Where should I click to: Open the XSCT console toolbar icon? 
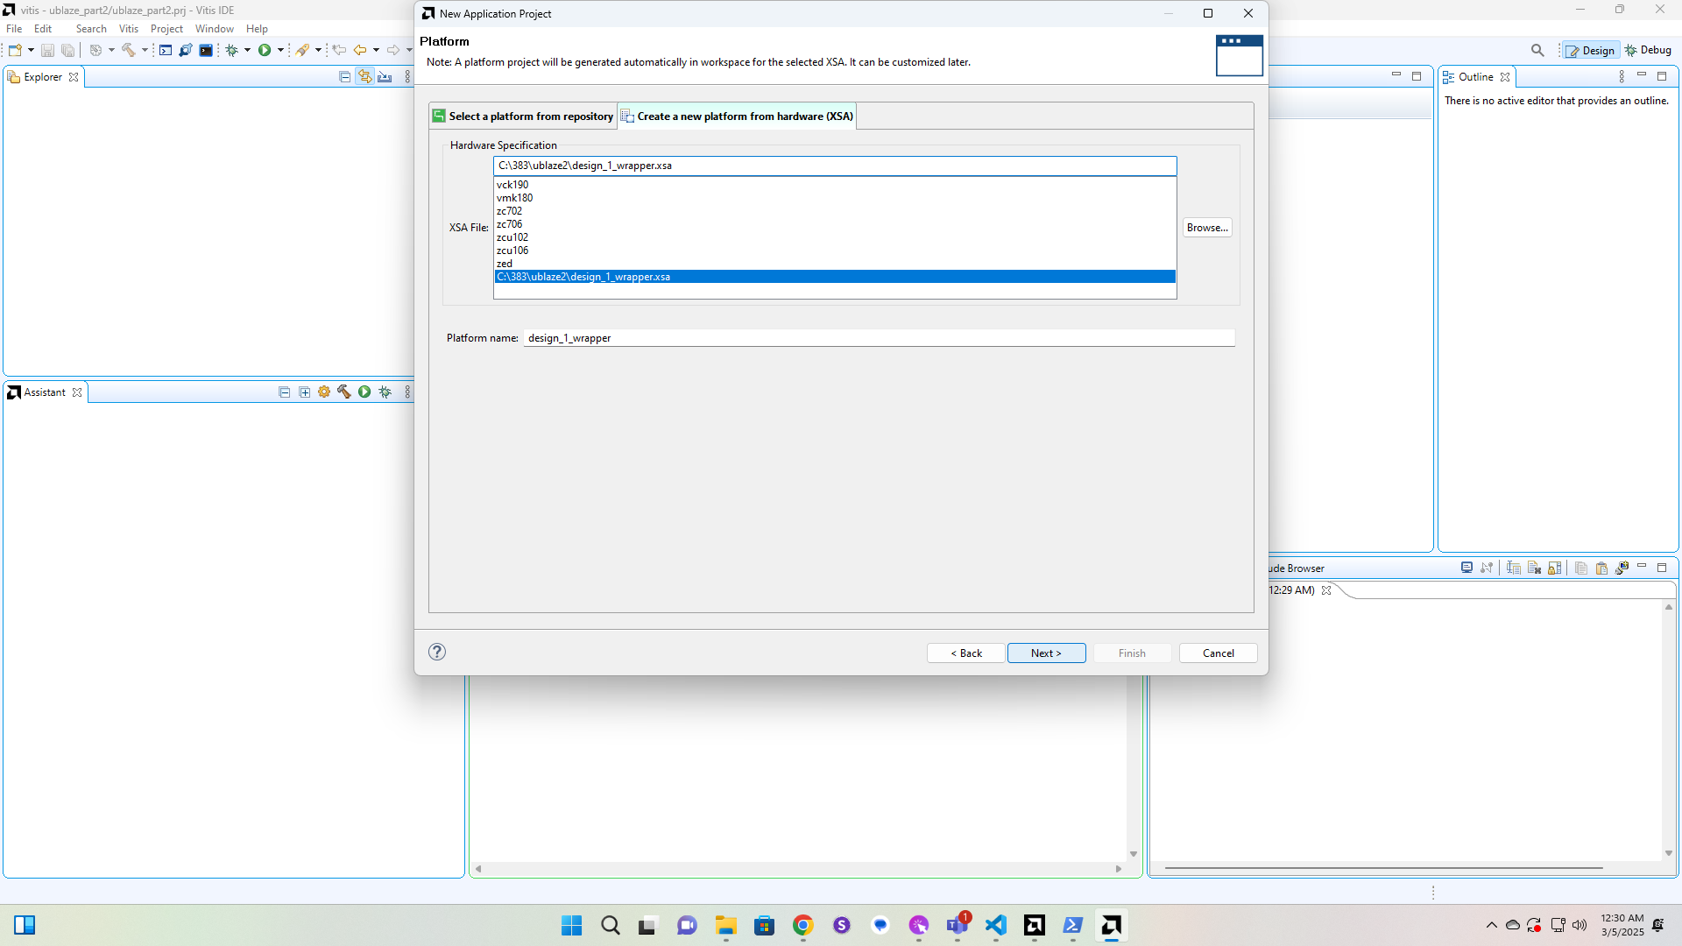pyautogui.click(x=166, y=50)
